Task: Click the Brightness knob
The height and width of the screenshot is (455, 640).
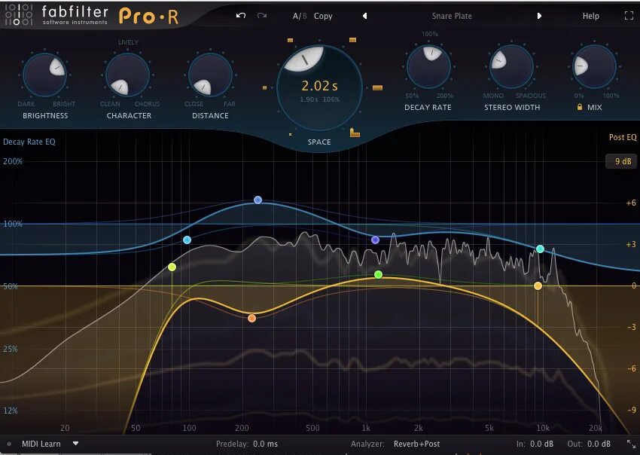Action: tap(45, 75)
